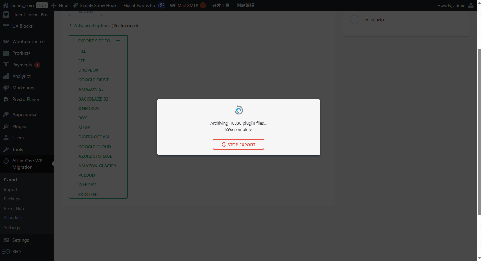Screen dimensions: 482x261
Task: Select Dropbox from the export list
Action: [88, 70]
